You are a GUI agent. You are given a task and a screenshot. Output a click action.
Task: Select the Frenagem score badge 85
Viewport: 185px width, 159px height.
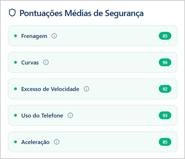[x=165, y=36]
